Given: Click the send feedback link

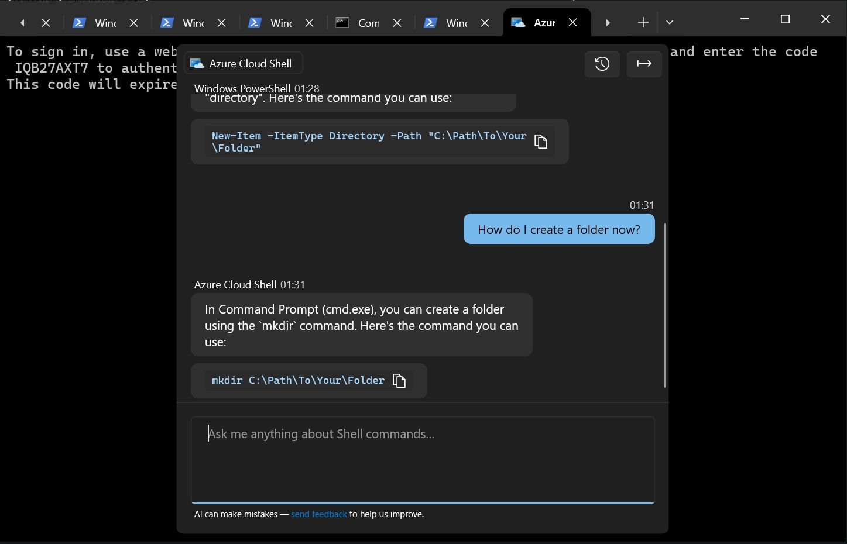Looking at the screenshot, I should 319,514.
